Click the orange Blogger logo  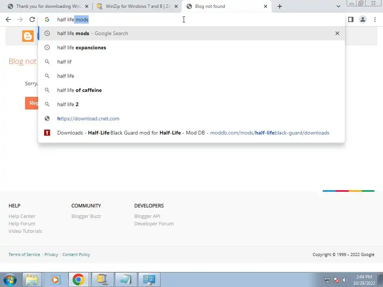coord(28,36)
